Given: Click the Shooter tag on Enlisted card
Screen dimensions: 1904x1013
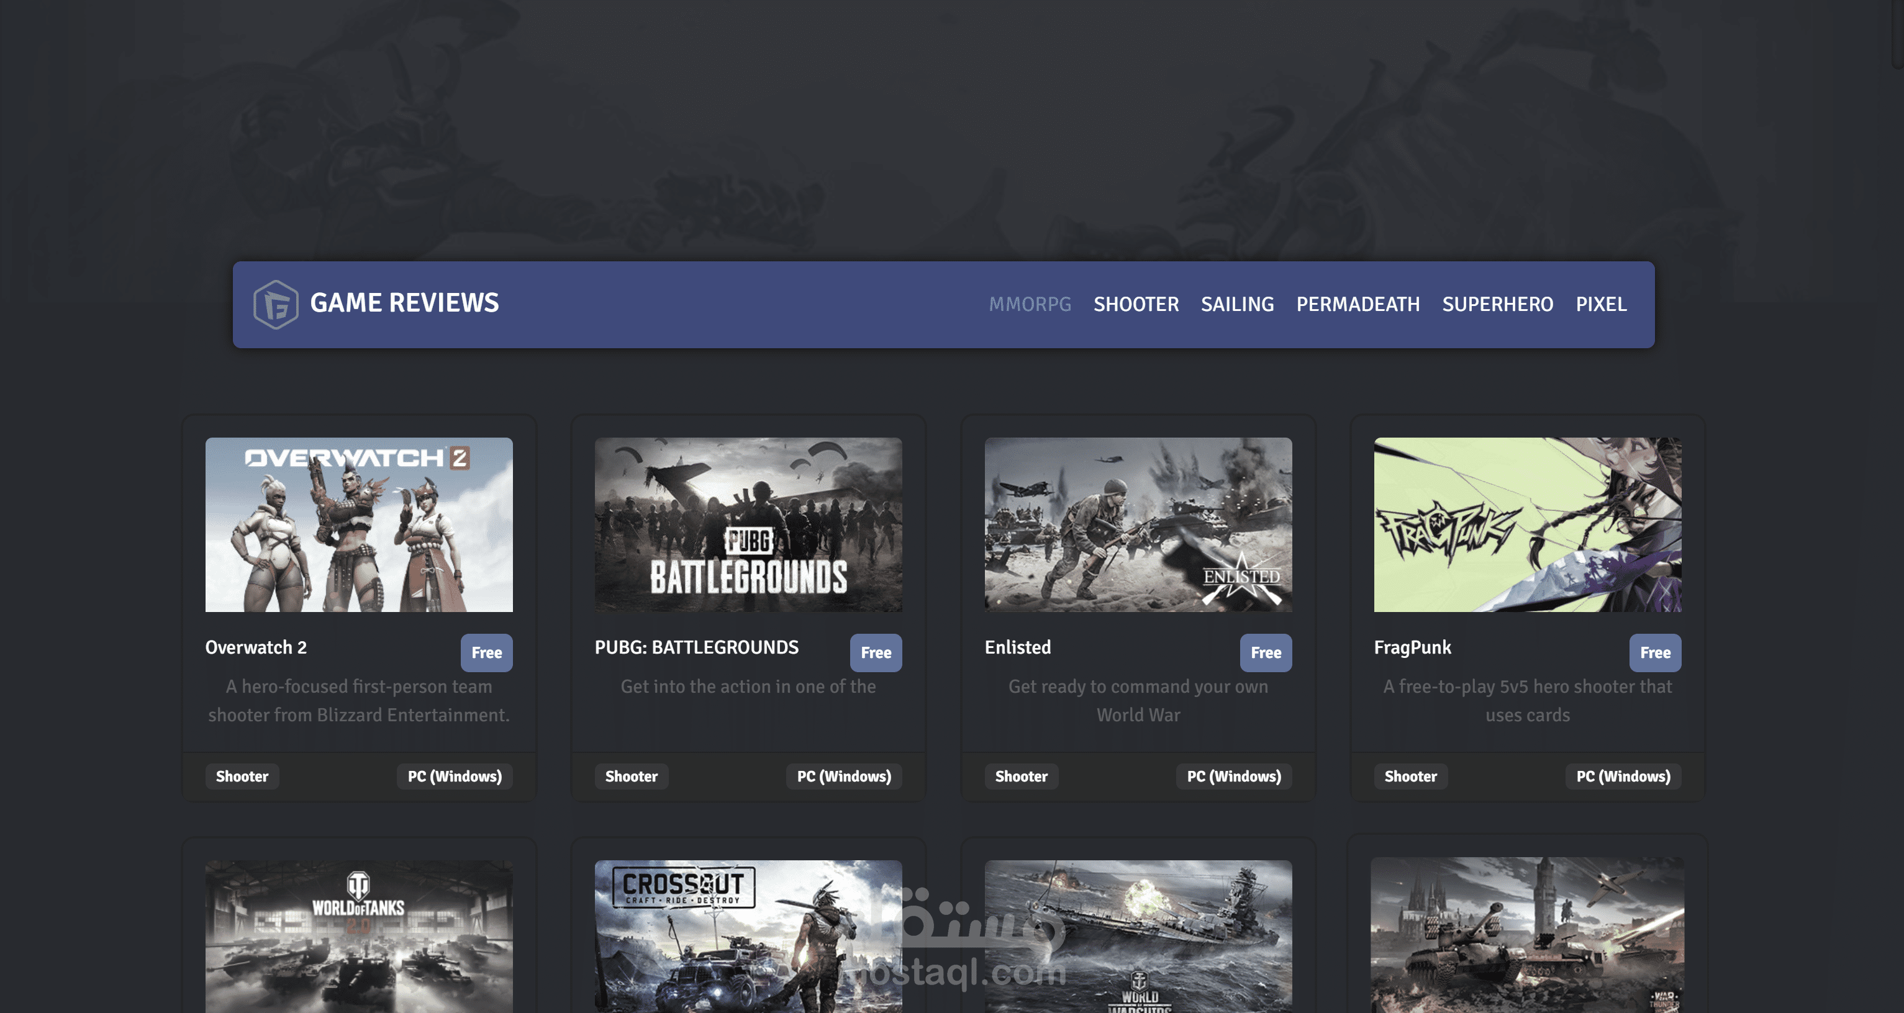Looking at the screenshot, I should tap(1022, 776).
